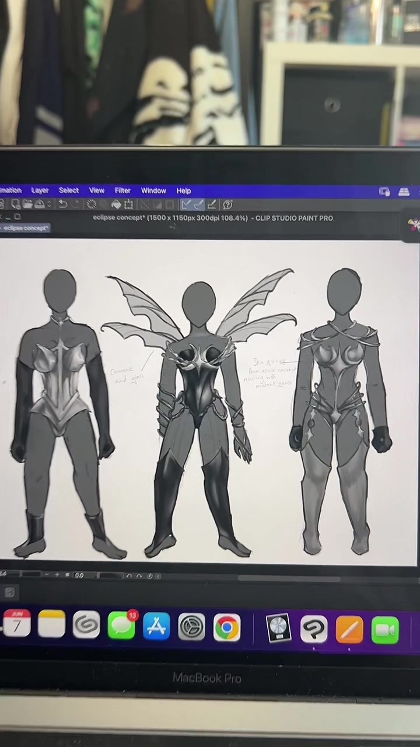Viewport: 420px width, 747px height.
Task: Click the Redo arrow in the command bar
Action: click(x=75, y=204)
